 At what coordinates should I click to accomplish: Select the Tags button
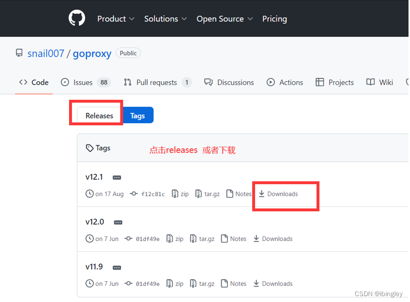click(138, 115)
